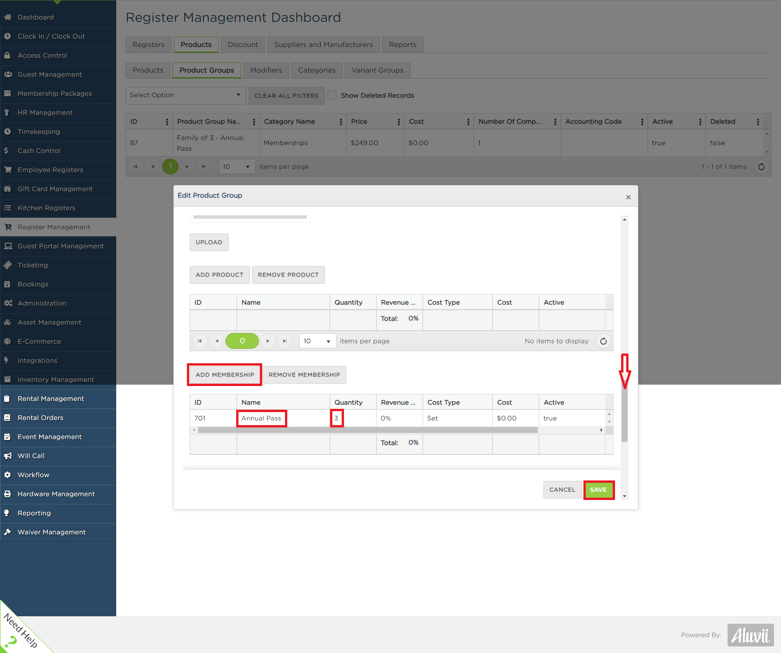Open Product Group Name column menu
Image resolution: width=781 pixels, height=653 pixels.
(x=254, y=121)
